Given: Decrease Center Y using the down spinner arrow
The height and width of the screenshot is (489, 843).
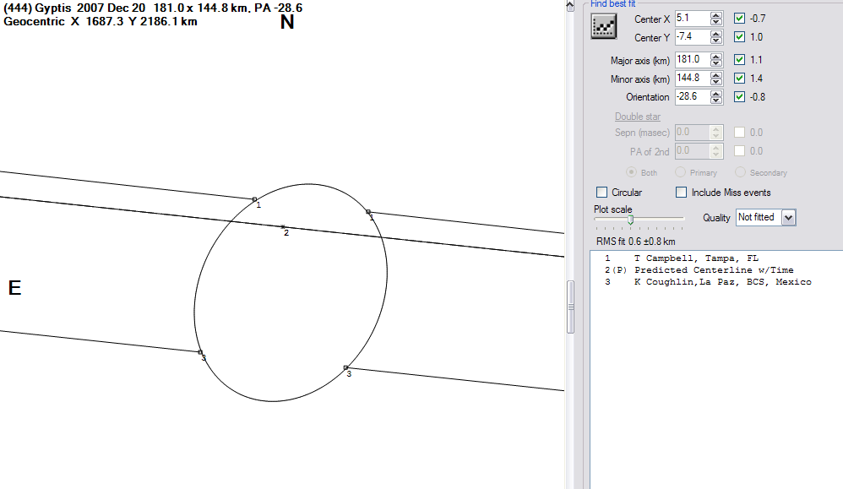Looking at the screenshot, I should 715,41.
